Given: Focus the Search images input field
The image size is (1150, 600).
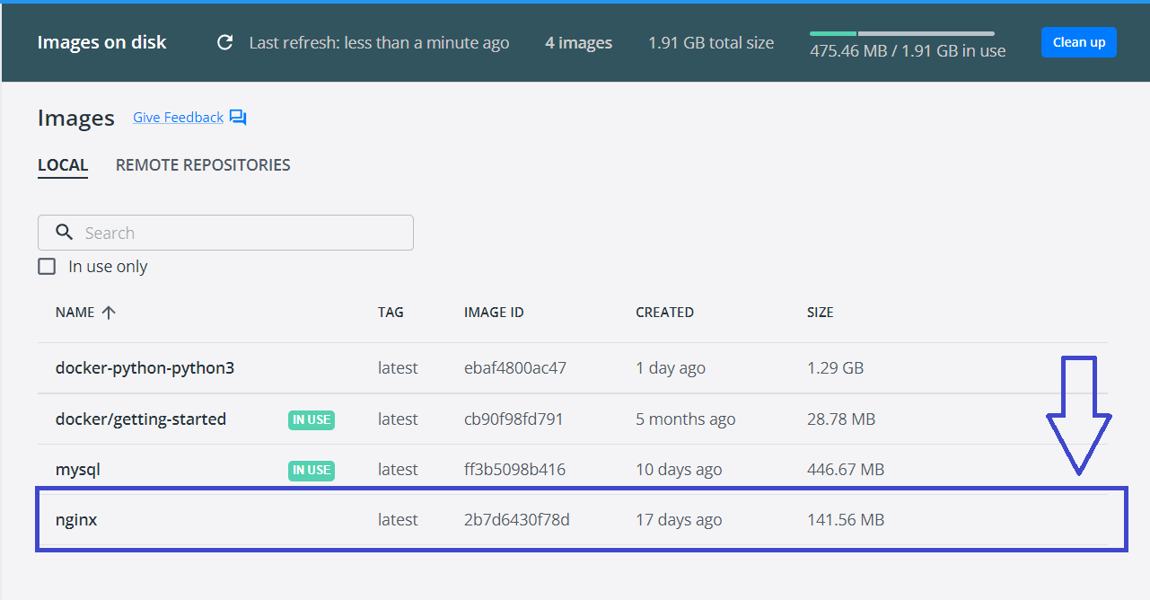Looking at the screenshot, I should pyautogui.click(x=225, y=233).
